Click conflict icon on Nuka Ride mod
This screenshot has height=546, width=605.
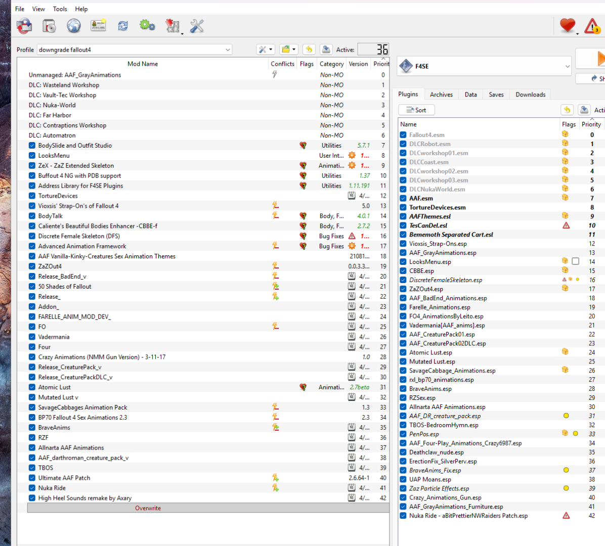(275, 488)
